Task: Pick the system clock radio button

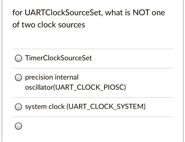Action: click(x=18, y=107)
